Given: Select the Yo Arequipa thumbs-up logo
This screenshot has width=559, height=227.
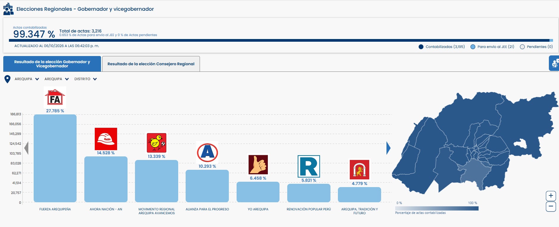Looking at the screenshot, I should [258, 164].
